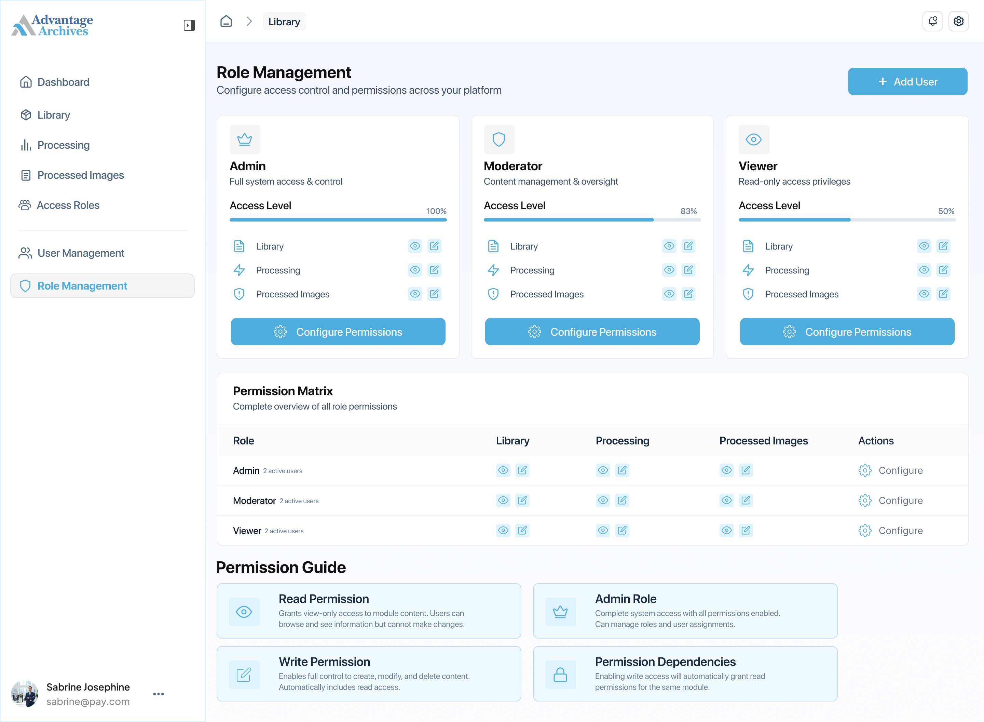The image size is (984, 722).
Task: Click Configure in the Moderator matrix row
Action: [890, 501]
